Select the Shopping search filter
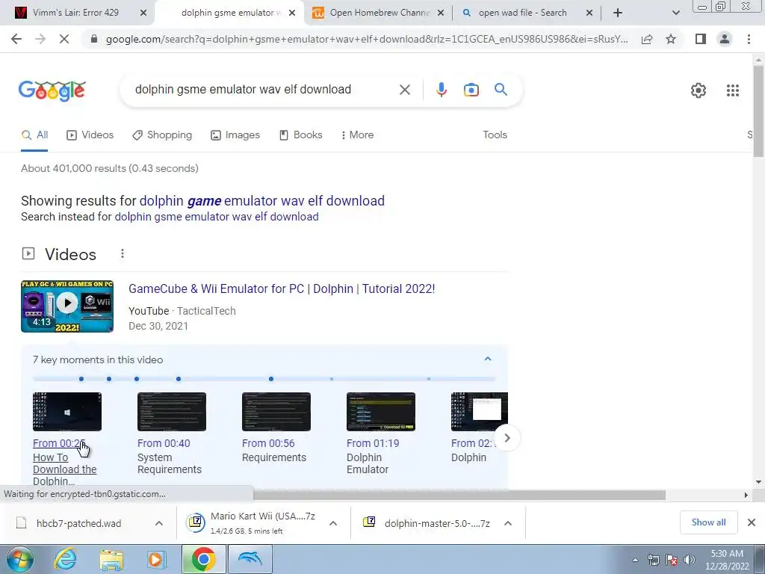Image resolution: width=765 pixels, height=574 pixels. coord(162,135)
